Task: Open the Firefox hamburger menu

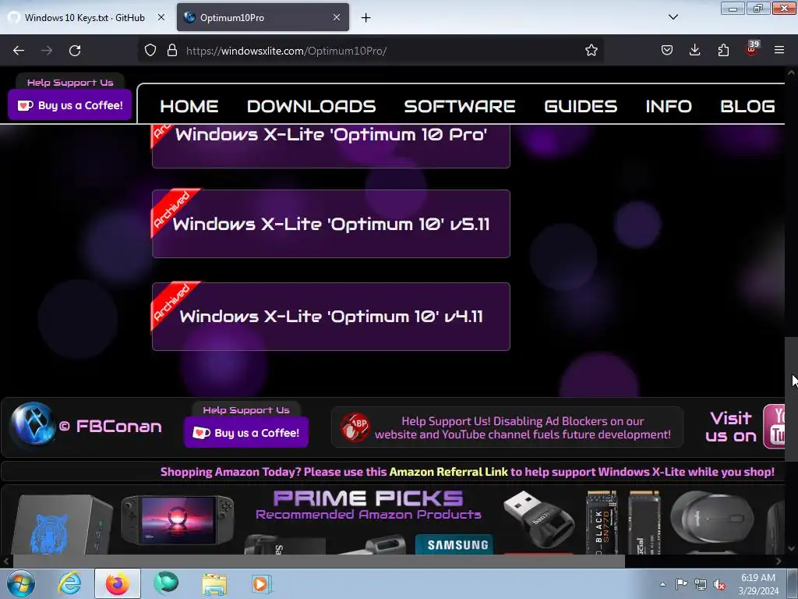Action: pyautogui.click(x=779, y=51)
